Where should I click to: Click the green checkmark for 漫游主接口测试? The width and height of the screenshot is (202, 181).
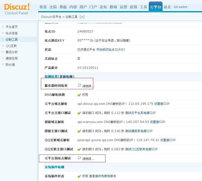tap(79, 131)
